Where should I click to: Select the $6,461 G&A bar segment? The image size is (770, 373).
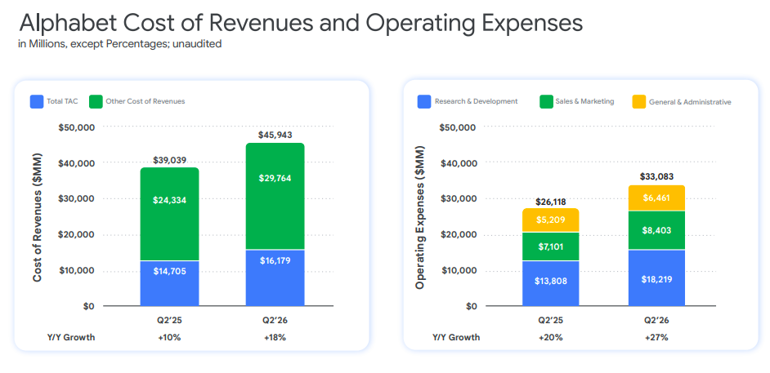pos(656,198)
